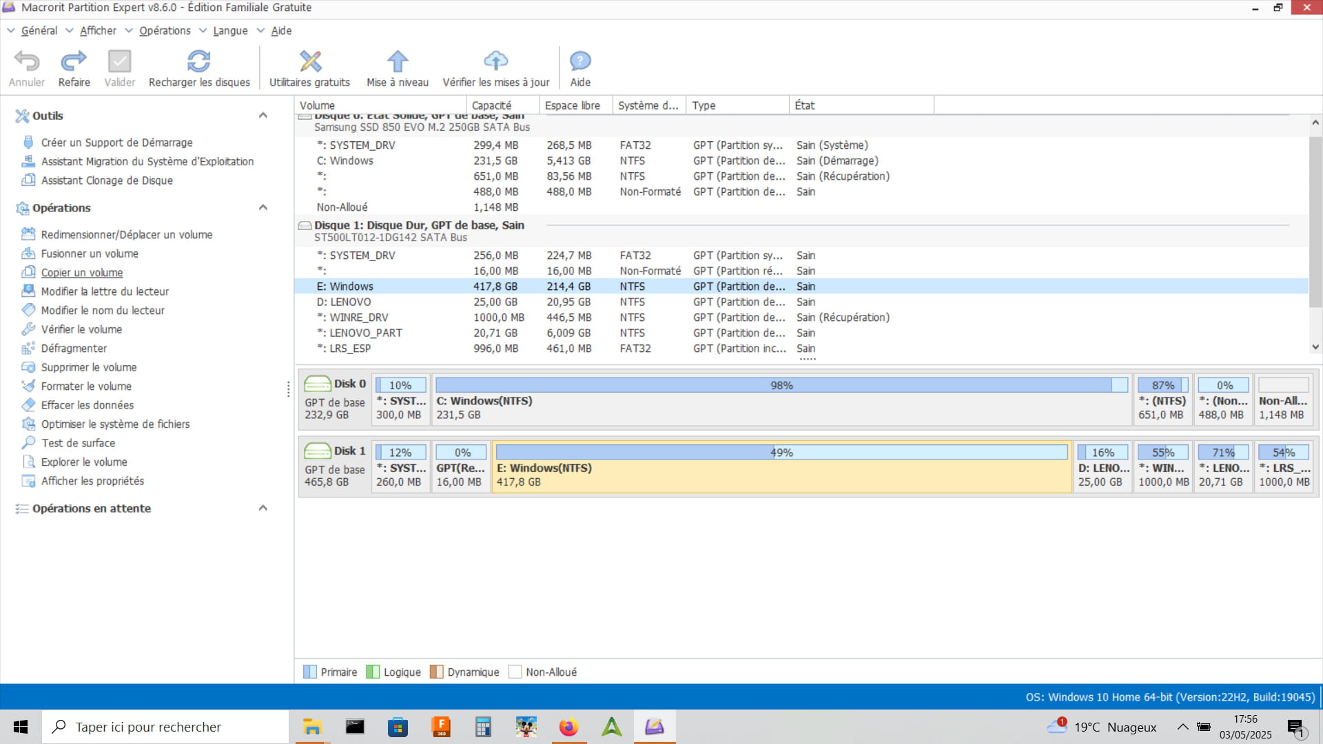Click the Défragmenter icon
Viewport: 1323px width, 744px height.
[28, 348]
